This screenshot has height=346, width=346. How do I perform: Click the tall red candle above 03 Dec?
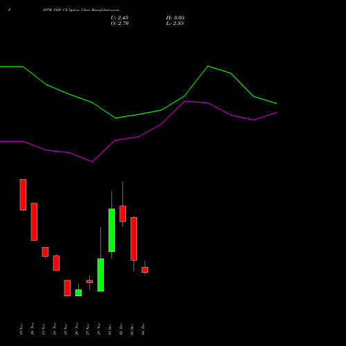[x=134, y=239]
